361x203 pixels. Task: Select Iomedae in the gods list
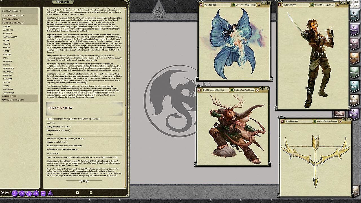pyautogui.click(x=7, y=54)
